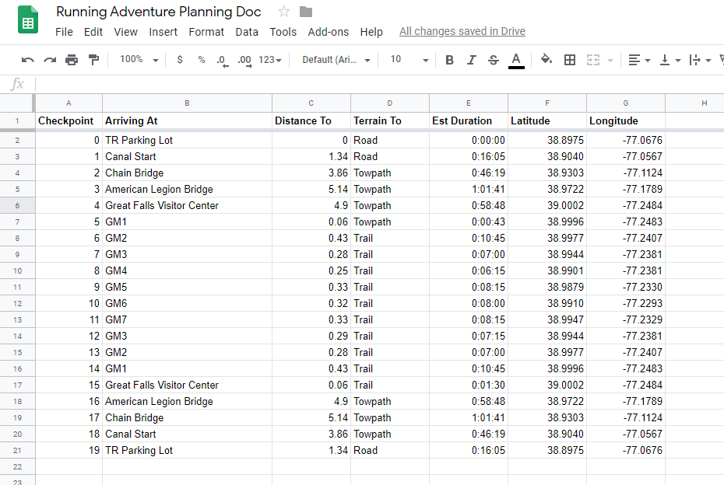724x485 pixels.
Task: Open the Data menu
Action: point(247,32)
